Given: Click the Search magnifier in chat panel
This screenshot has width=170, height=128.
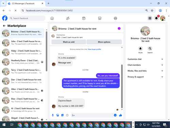Looking at the screenshot, I should (150, 48).
